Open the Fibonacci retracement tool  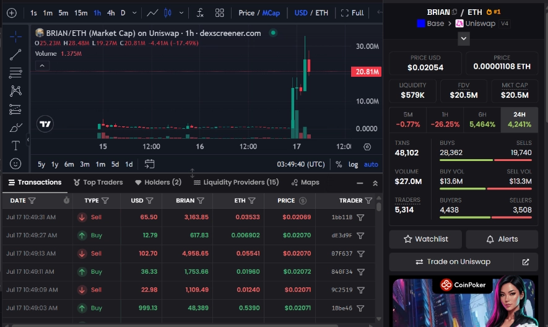coord(15,72)
